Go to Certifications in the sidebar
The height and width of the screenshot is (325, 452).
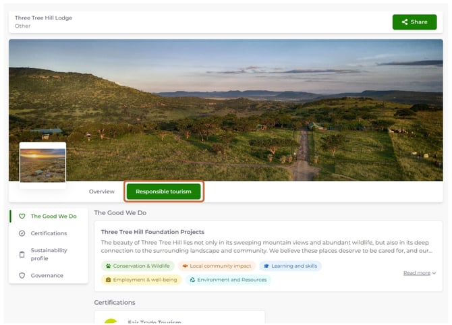[x=49, y=233]
